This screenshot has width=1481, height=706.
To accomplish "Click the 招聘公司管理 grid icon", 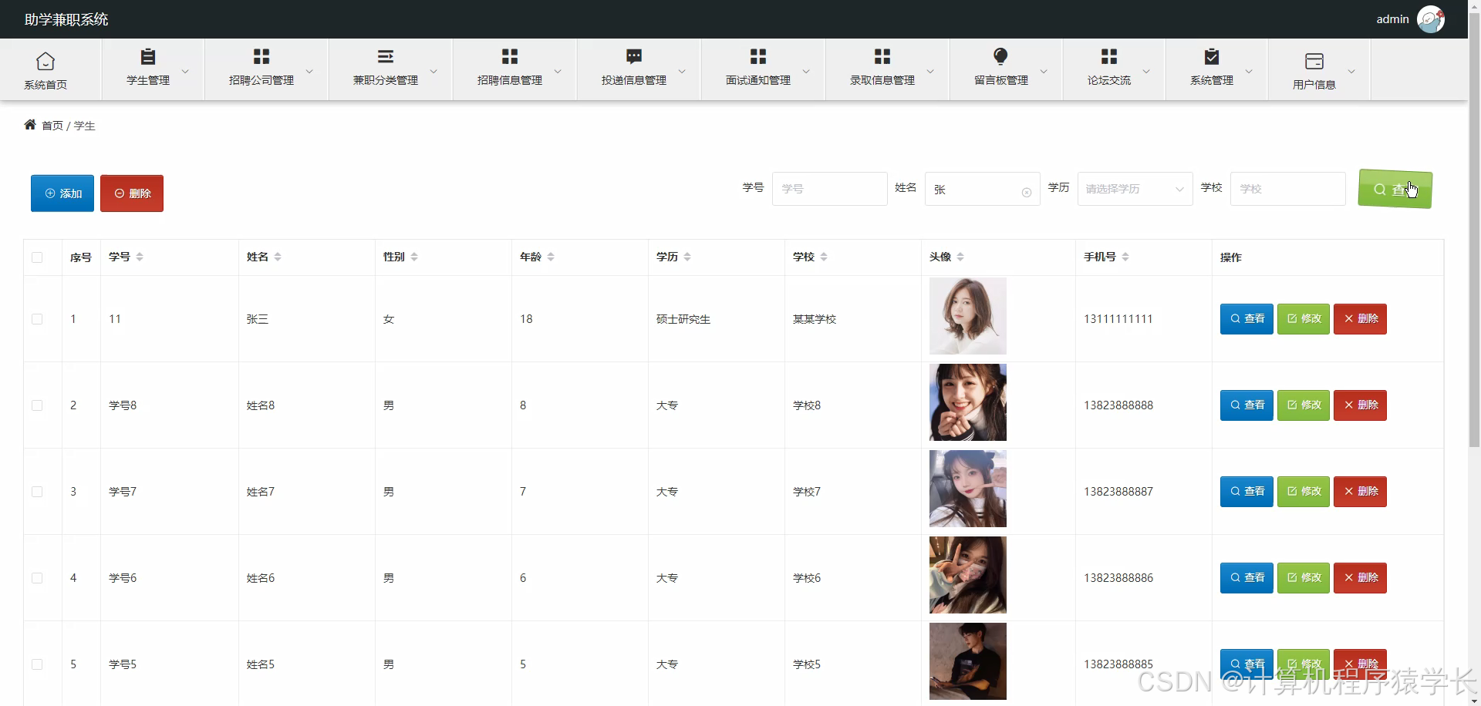I will coord(261,56).
